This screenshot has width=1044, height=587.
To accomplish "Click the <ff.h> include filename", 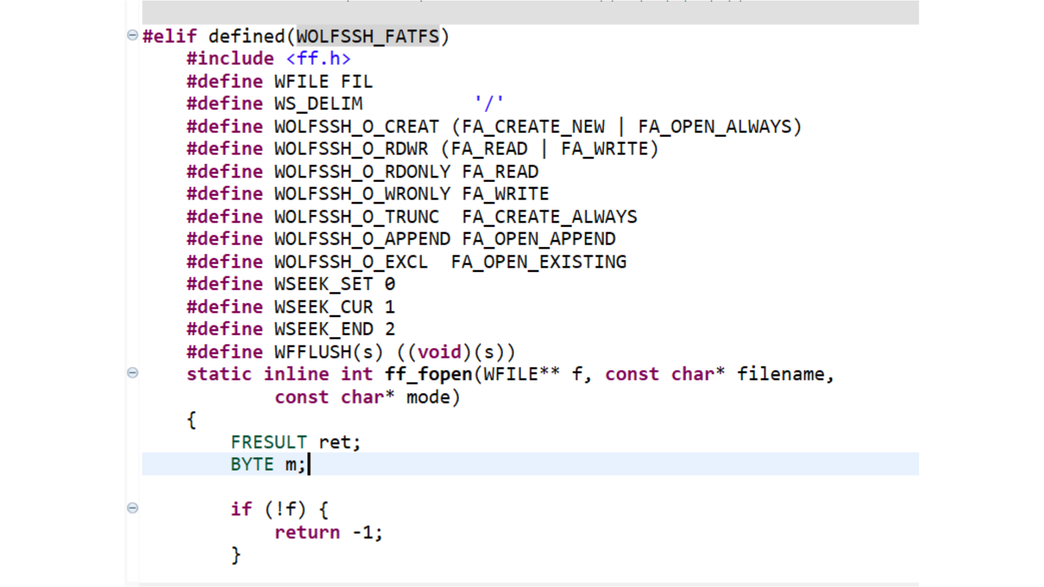I will click(318, 59).
